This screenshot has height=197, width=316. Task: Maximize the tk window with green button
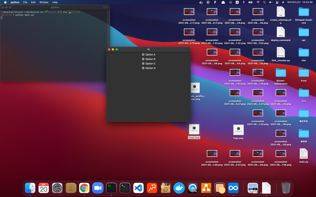pos(116,49)
